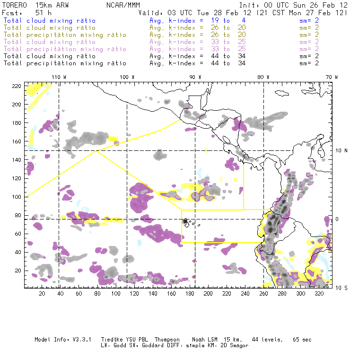Click the '180' tick on the horizontal axis
350x350 pixels.
(190, 294)
